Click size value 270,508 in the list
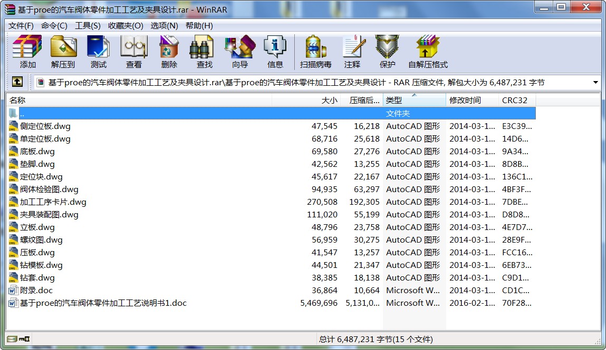This screenshot has height=350, width=606. coord(322,202)
